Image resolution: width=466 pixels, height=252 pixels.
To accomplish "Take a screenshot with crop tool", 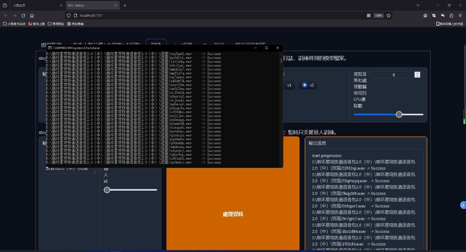I will pos(434,15).
